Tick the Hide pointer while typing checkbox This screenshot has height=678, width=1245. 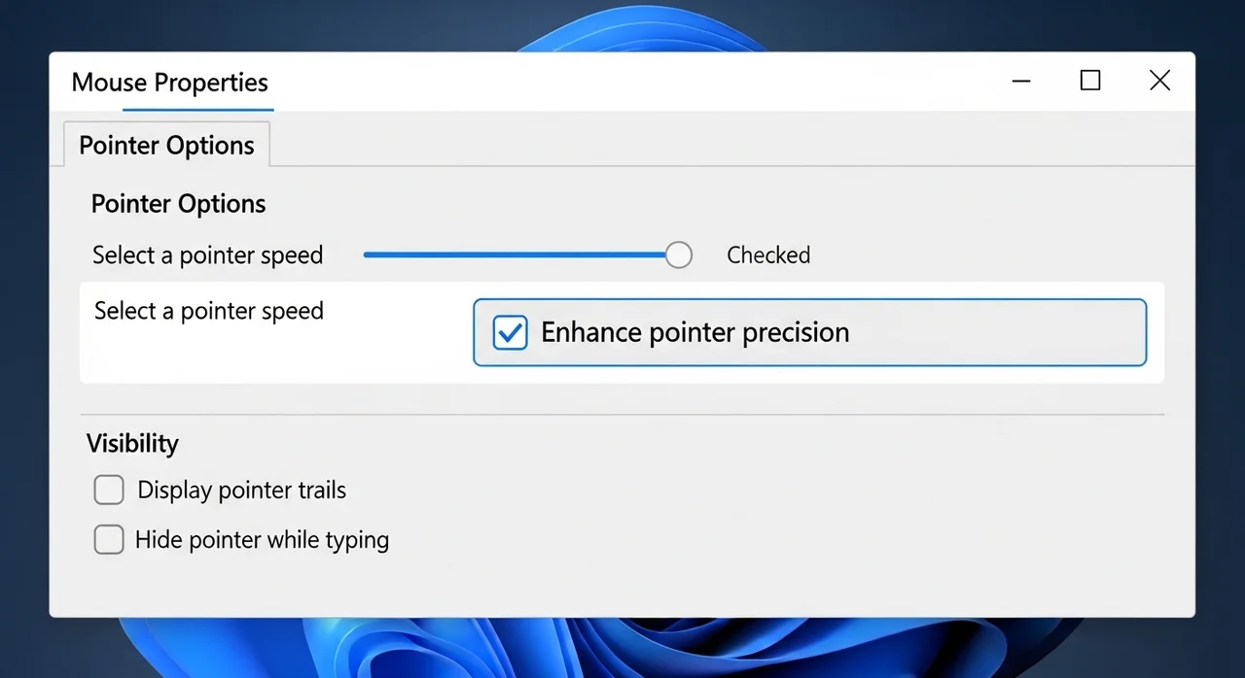point(109,539)
